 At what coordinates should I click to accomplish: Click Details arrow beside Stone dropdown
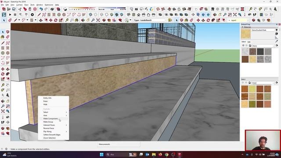coord(277,46)
